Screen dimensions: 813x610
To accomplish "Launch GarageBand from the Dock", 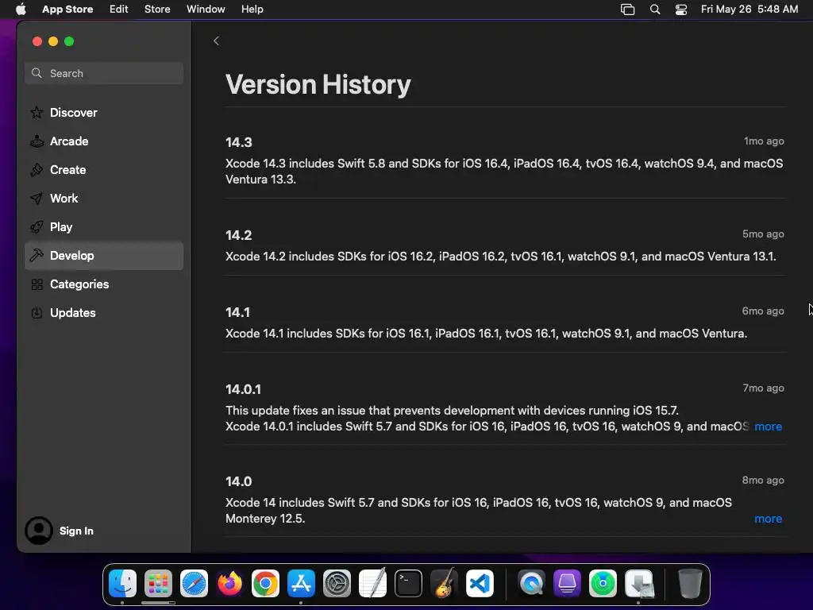I will pyautogui.click(x=444, y=584).
